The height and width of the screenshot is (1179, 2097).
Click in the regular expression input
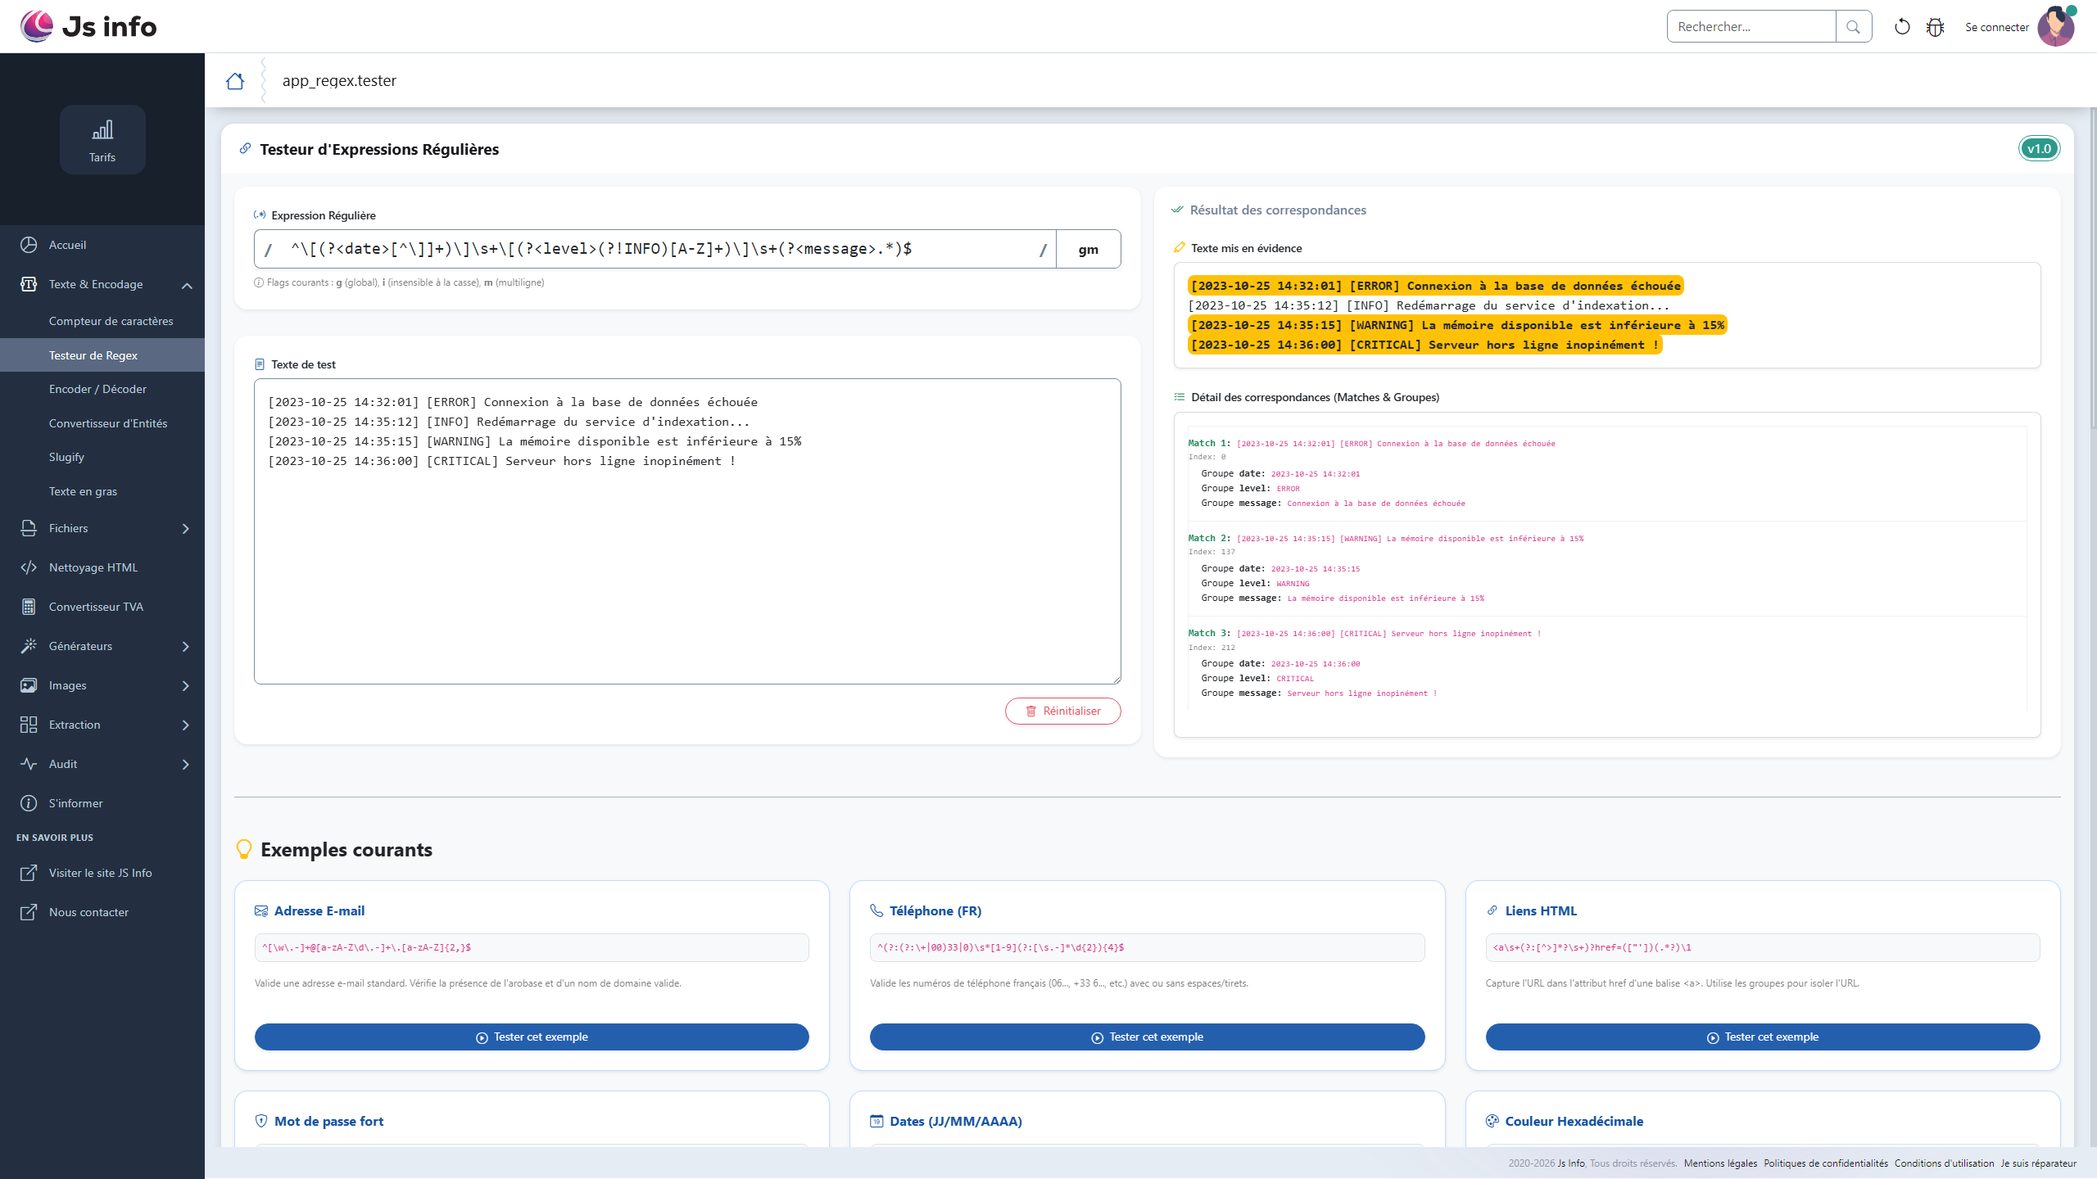[x=655, y=249]
